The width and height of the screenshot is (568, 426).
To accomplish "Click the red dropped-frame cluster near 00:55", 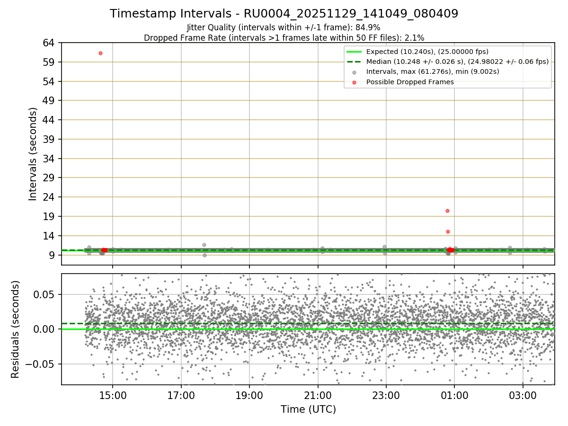I will [x=450, y=250].
